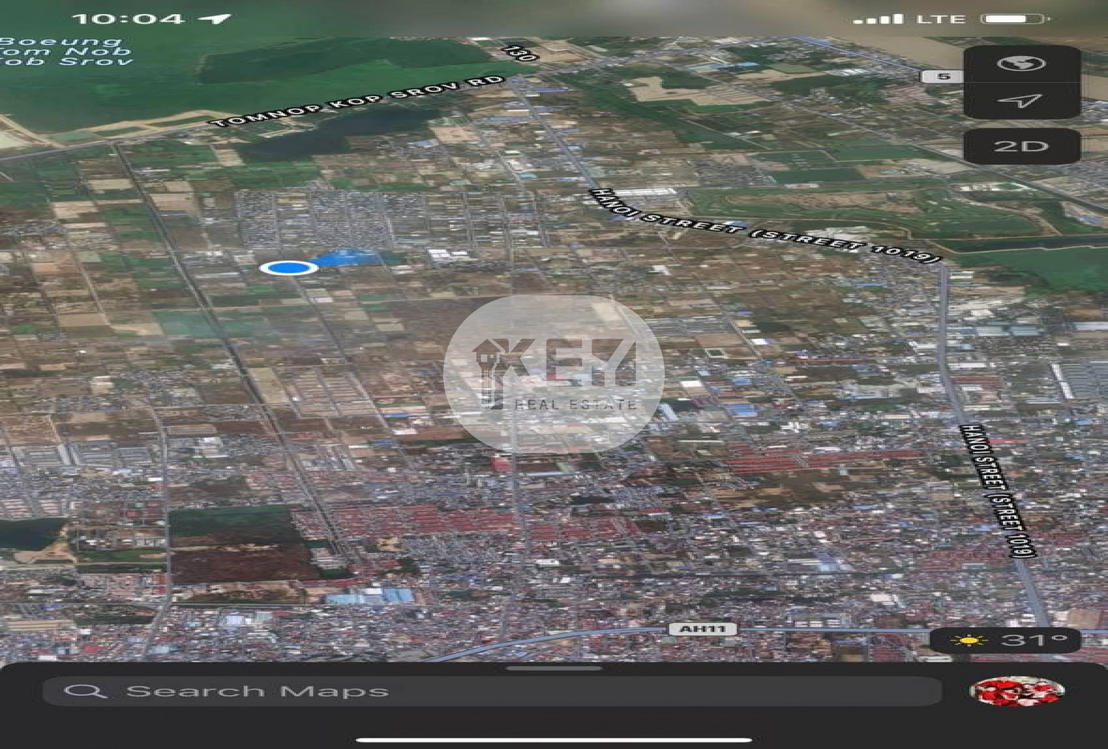1108x749 pixels.
Task: Tap the AH11 highway shield
Action: coord(702,629)
